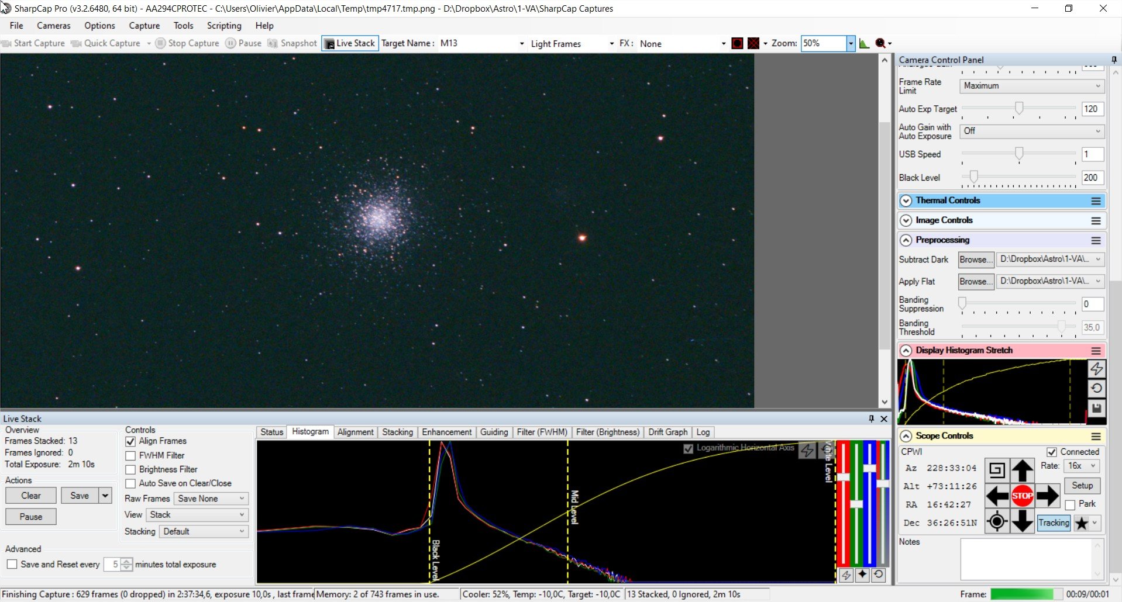
Task: Click the Clear button in Live Stack actions
Action: [31, 496]
